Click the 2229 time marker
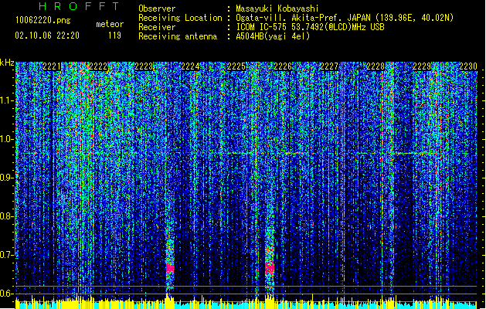This screenshot has width=486, height=309. click(422, 66)
